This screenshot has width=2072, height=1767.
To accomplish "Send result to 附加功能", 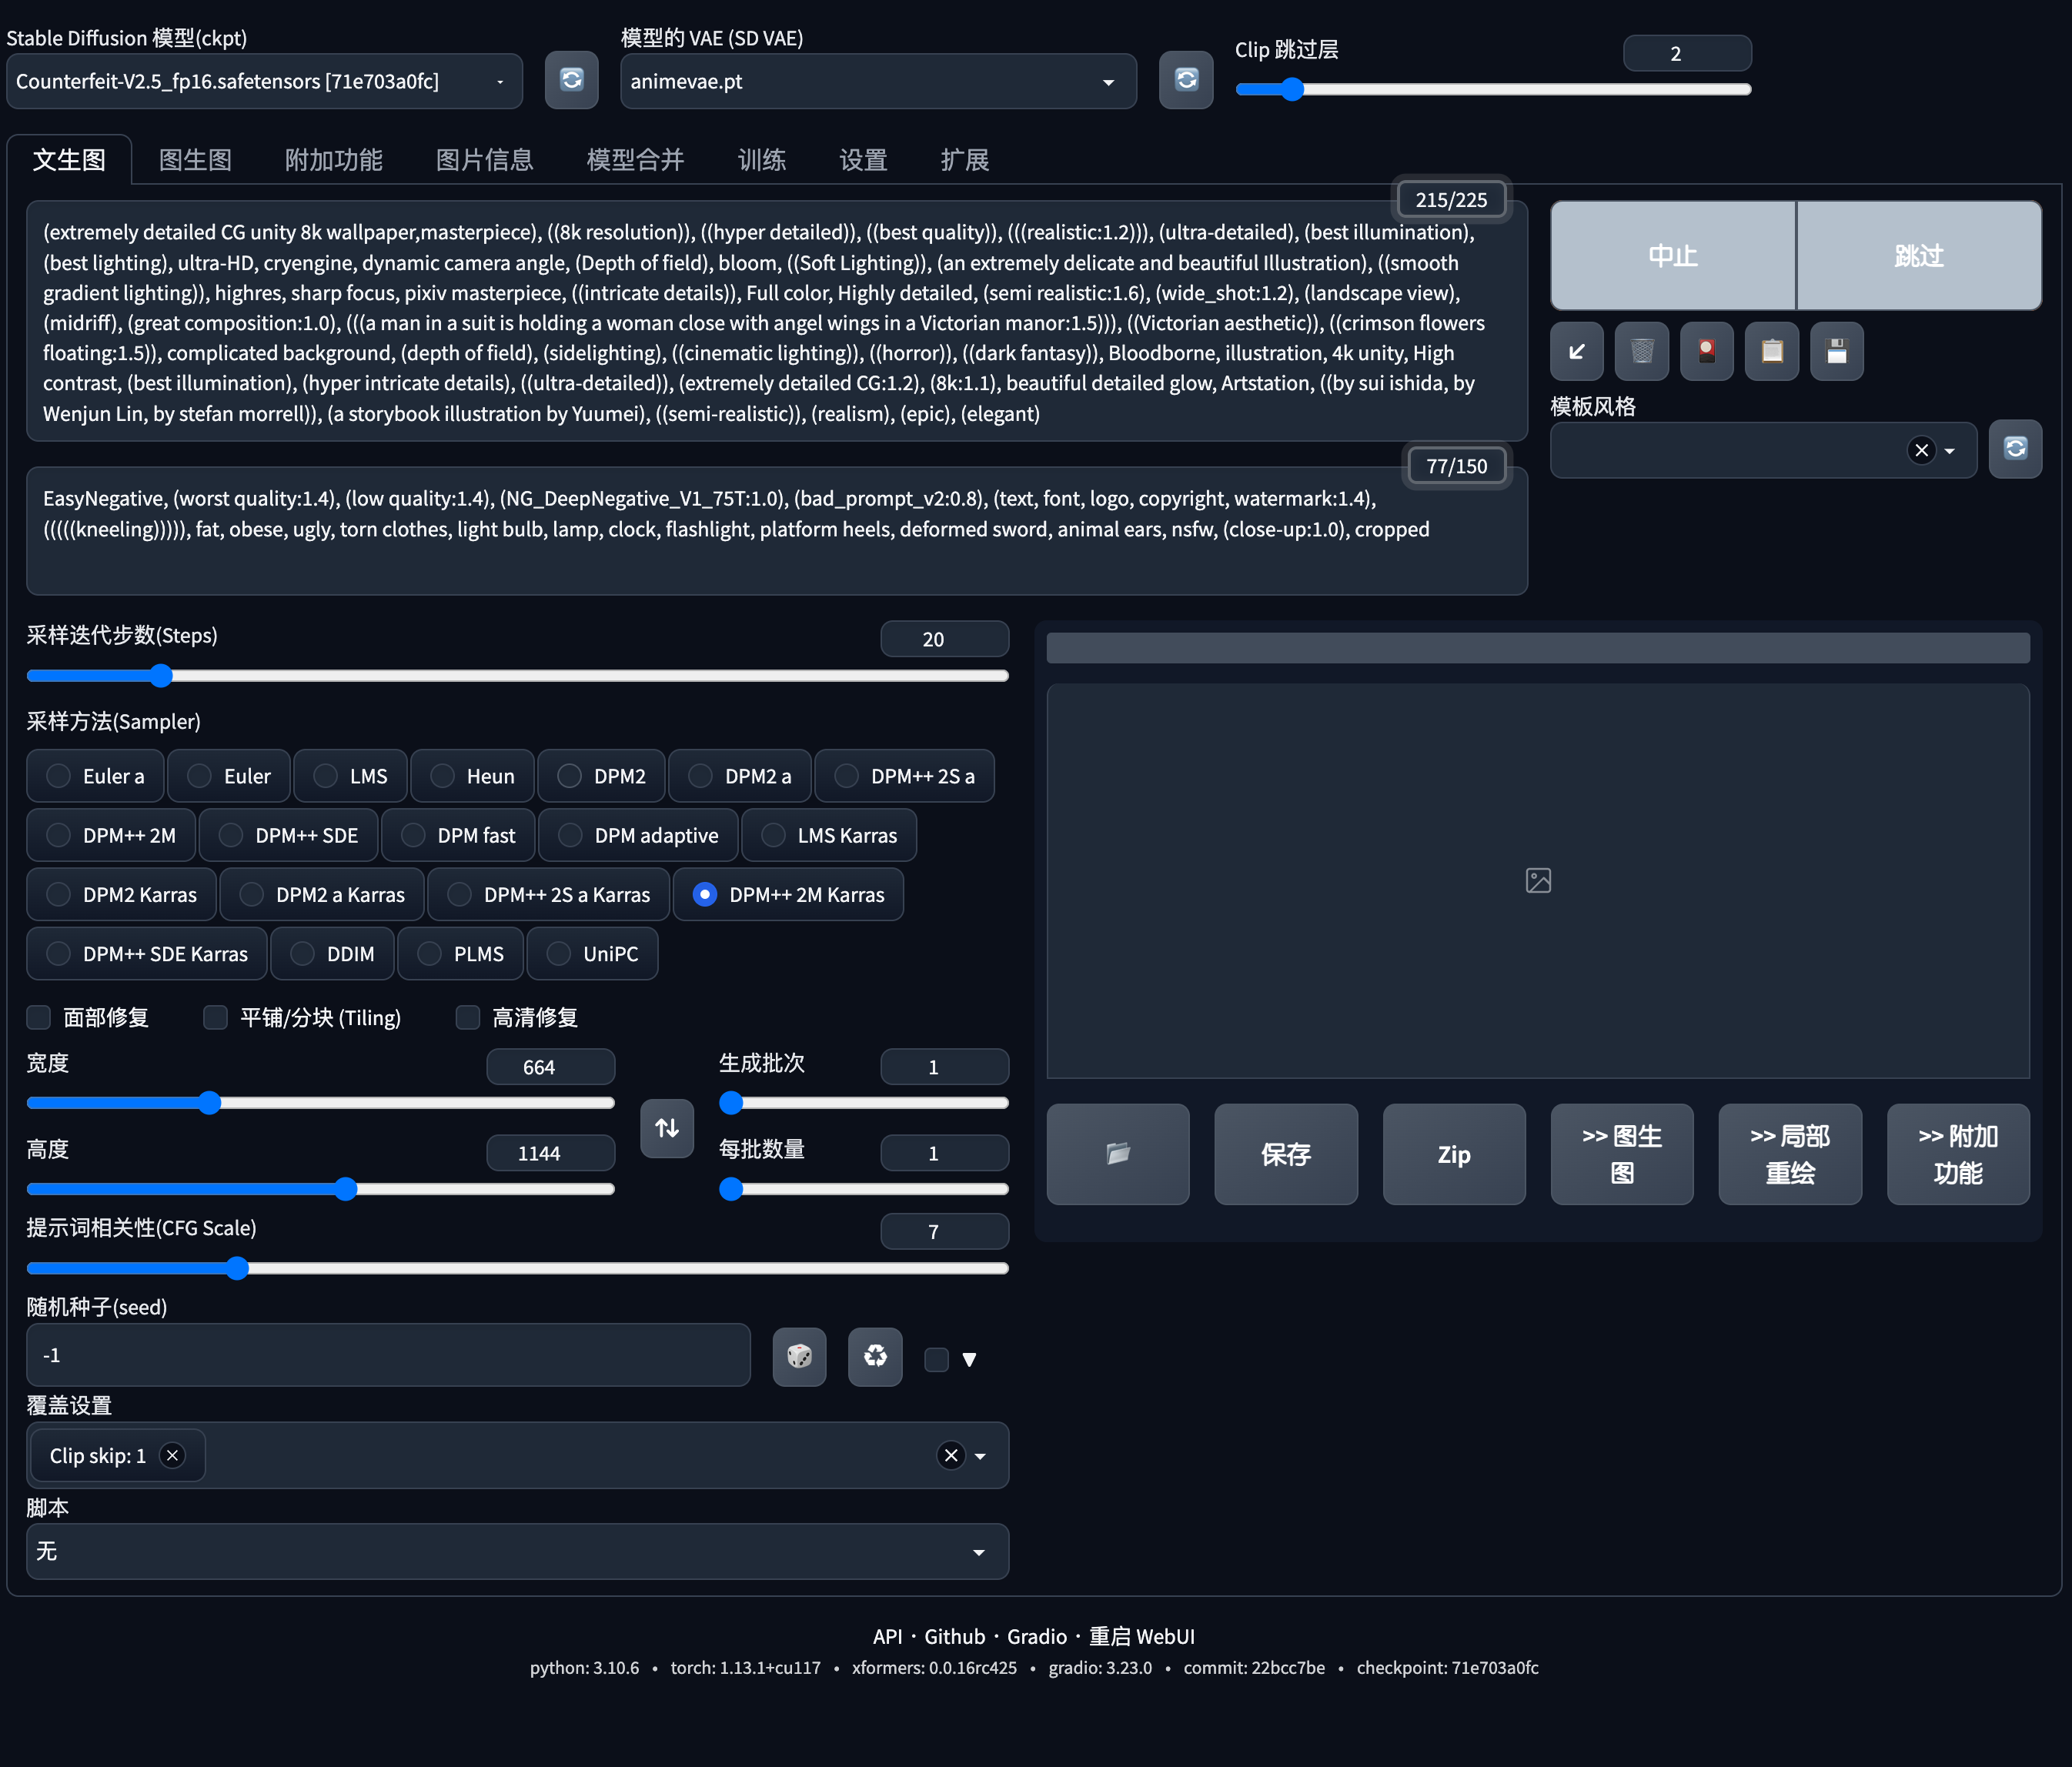I will coord(1958,1154).
